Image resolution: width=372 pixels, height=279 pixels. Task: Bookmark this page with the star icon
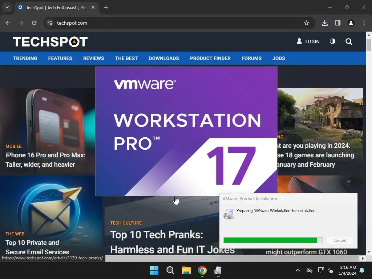pyautogui.click(x=307, y=23)
